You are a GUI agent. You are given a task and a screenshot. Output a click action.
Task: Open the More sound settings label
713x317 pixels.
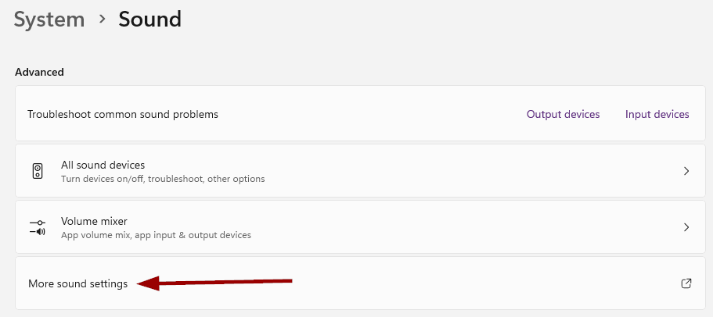(x=77, y=284)
